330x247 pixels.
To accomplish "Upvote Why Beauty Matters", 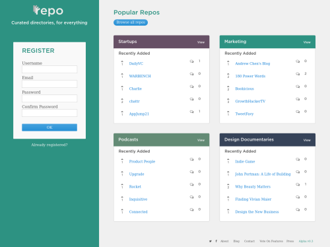I will 228,184.
